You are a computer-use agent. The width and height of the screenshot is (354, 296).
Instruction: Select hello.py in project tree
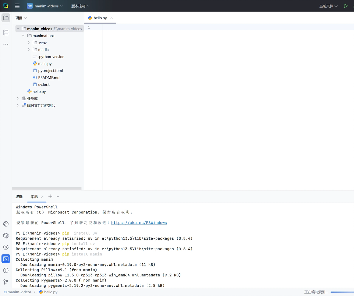[37, 92]
